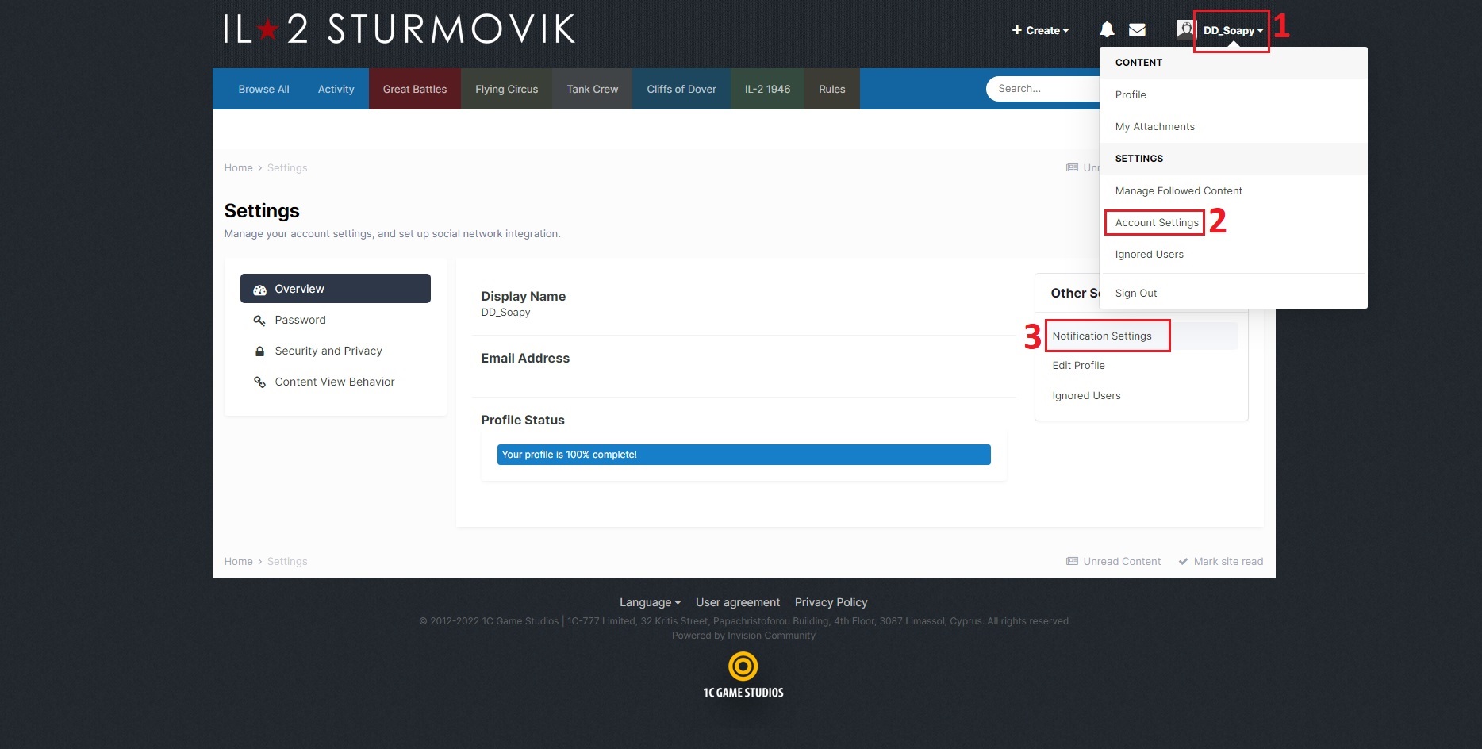Click the Edit Profile link
Screen dimensions: 1482x749
1078,365
